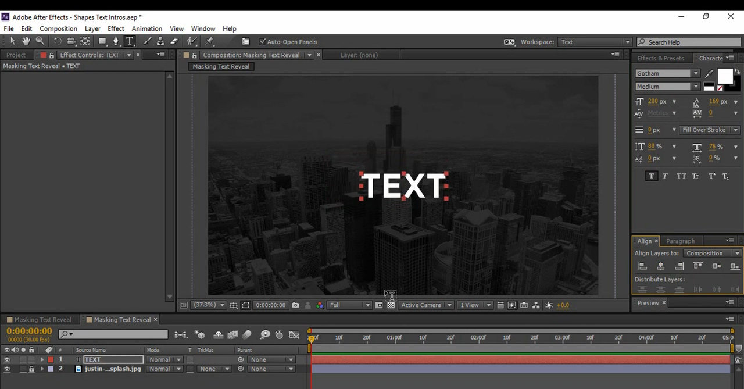The image size is (744, 389).
Task: Click the timeline layer search field
Action: tap(113, 334)
